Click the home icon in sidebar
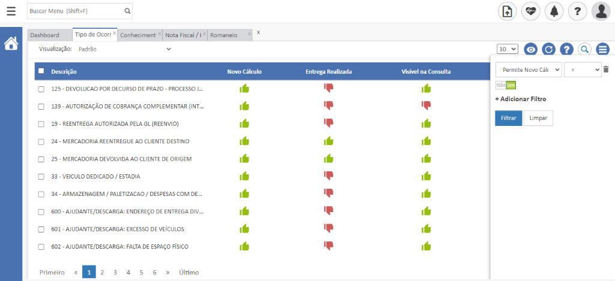This screenshot has width=615, height=281. [11, 44]
